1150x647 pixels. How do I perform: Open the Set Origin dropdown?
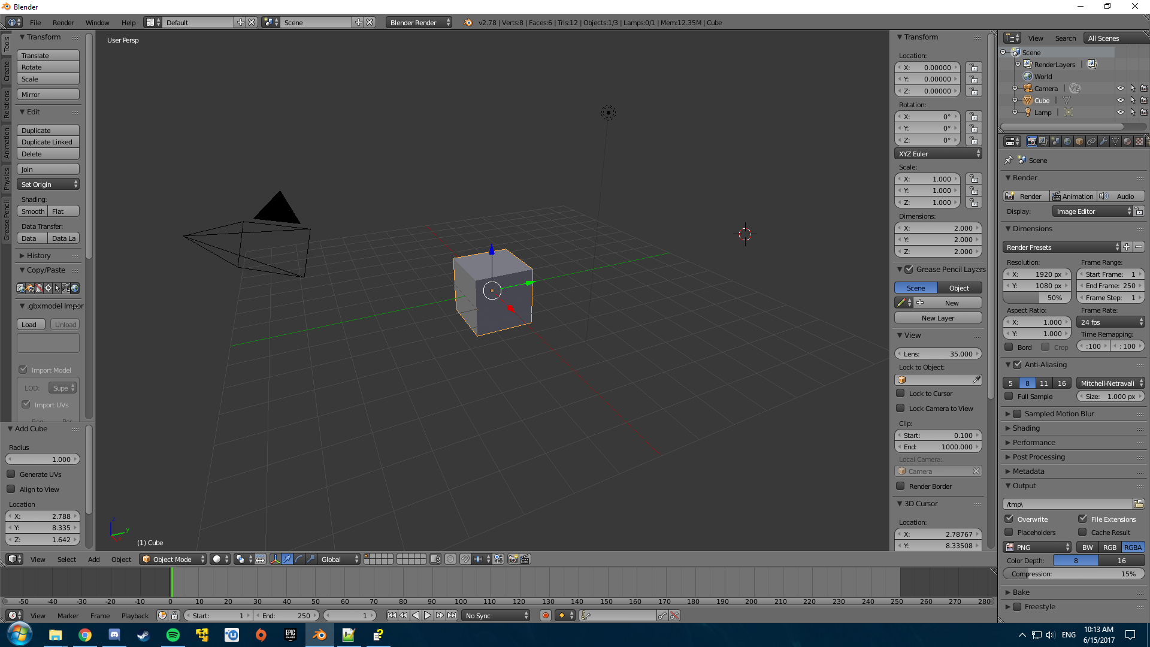(x=48, y=185)
